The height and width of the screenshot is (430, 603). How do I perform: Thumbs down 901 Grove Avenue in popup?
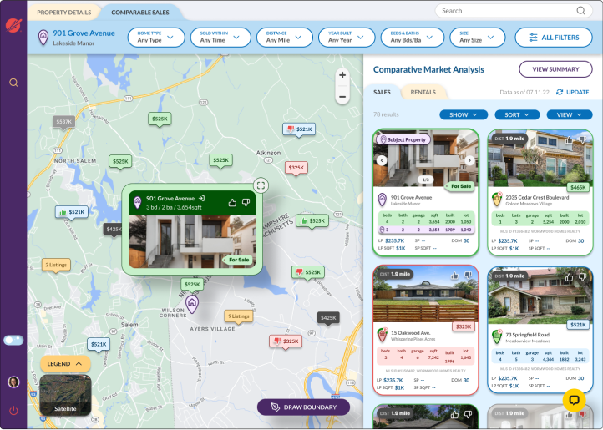coord(246,202)
